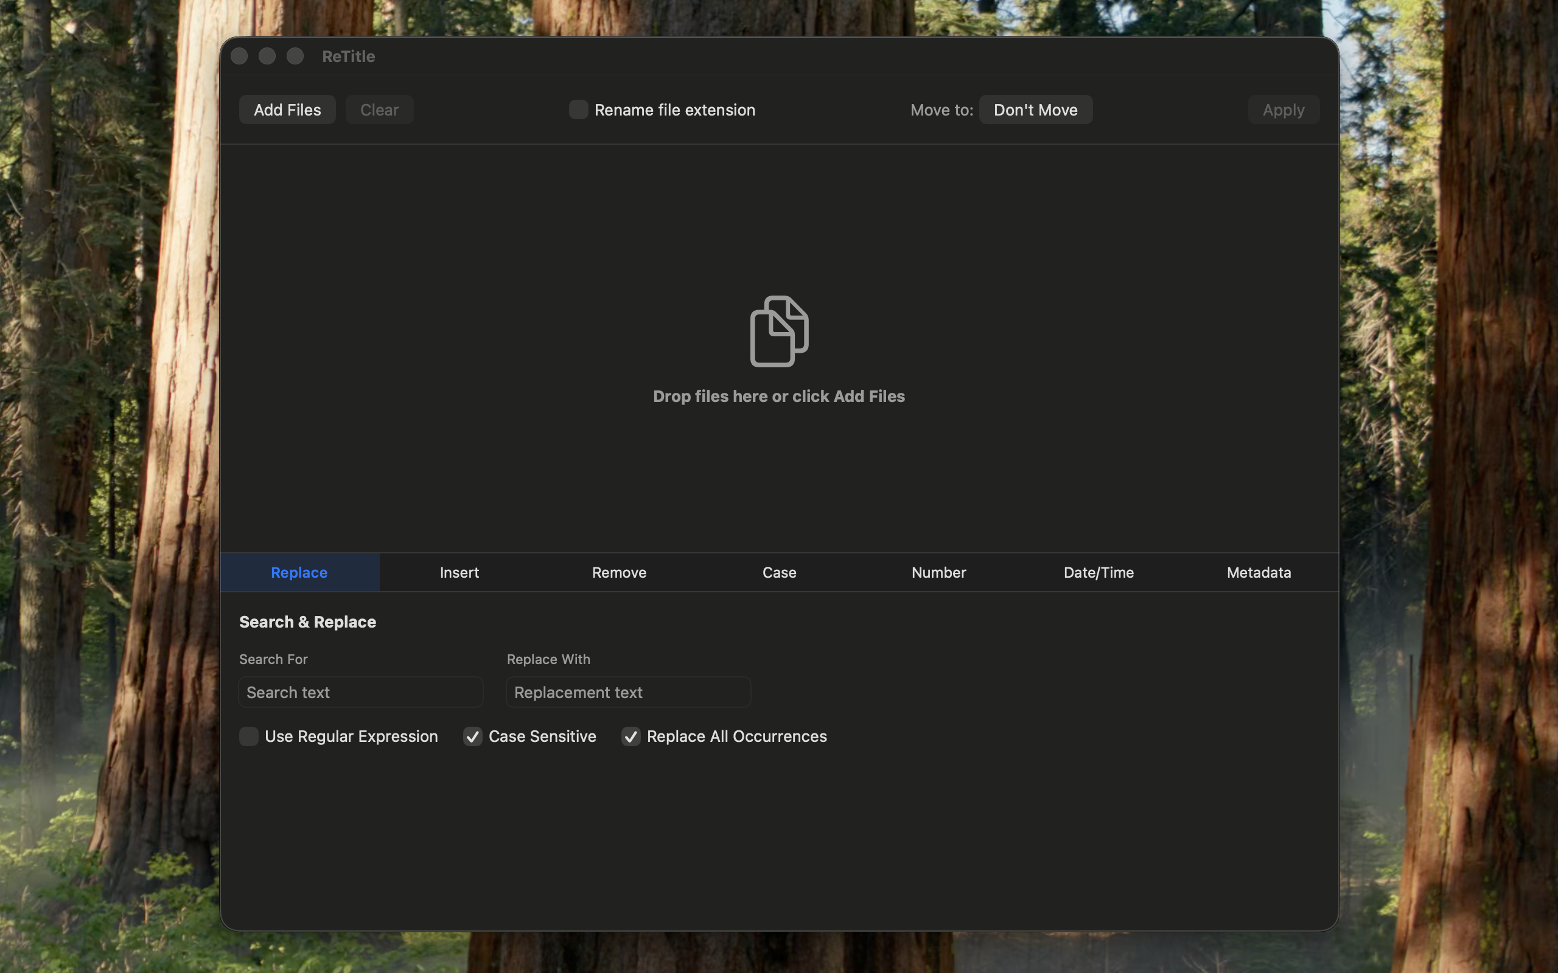Uncheck Replace All Occurrences

click(x=631, y=736)
